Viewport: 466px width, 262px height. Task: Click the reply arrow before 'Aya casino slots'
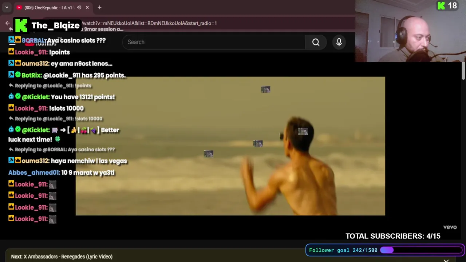click(11, 150)
